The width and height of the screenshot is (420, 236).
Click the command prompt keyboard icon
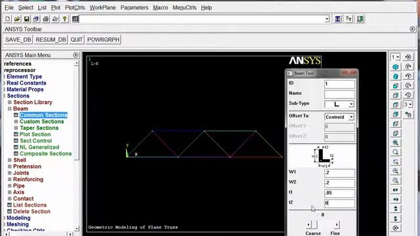tap(75, 19)
